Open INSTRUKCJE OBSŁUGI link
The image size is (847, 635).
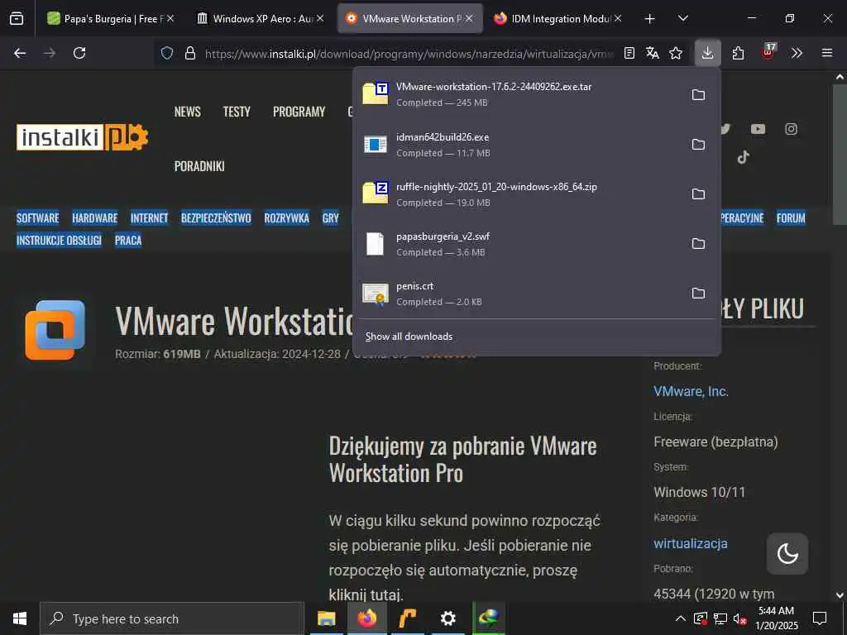point(59,241)
